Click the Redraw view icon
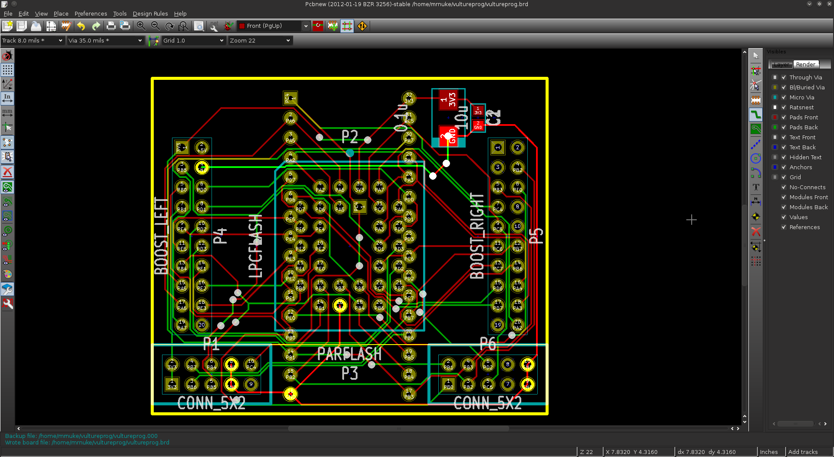Image resolution: width=834 pixels, height=457 pixels. click(x=169, y=26)
